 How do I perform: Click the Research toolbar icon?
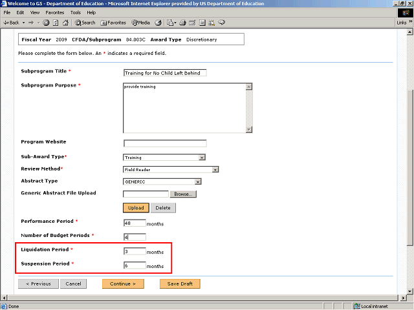pyautogui.click(x=212, y=23)
